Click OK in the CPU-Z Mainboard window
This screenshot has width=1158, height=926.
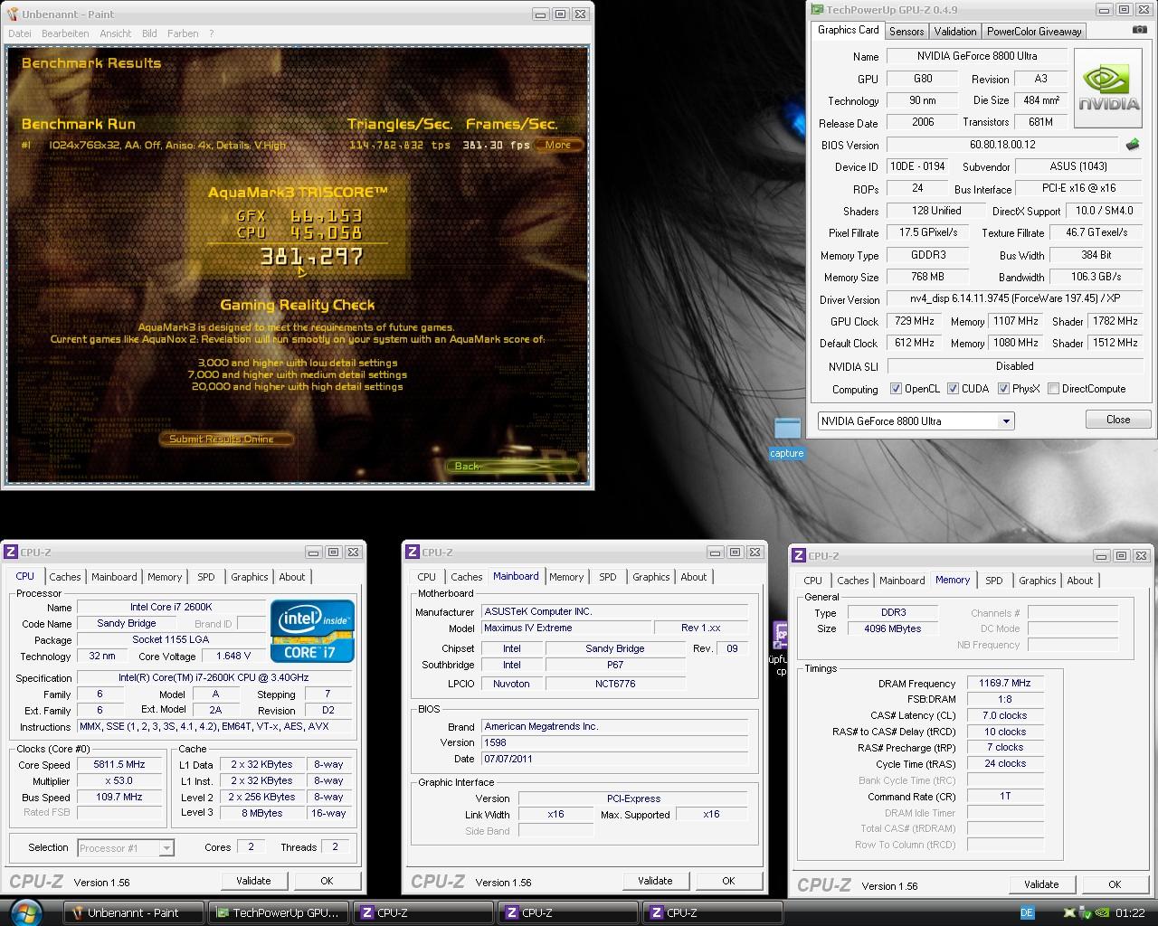[x=728, y=881]
